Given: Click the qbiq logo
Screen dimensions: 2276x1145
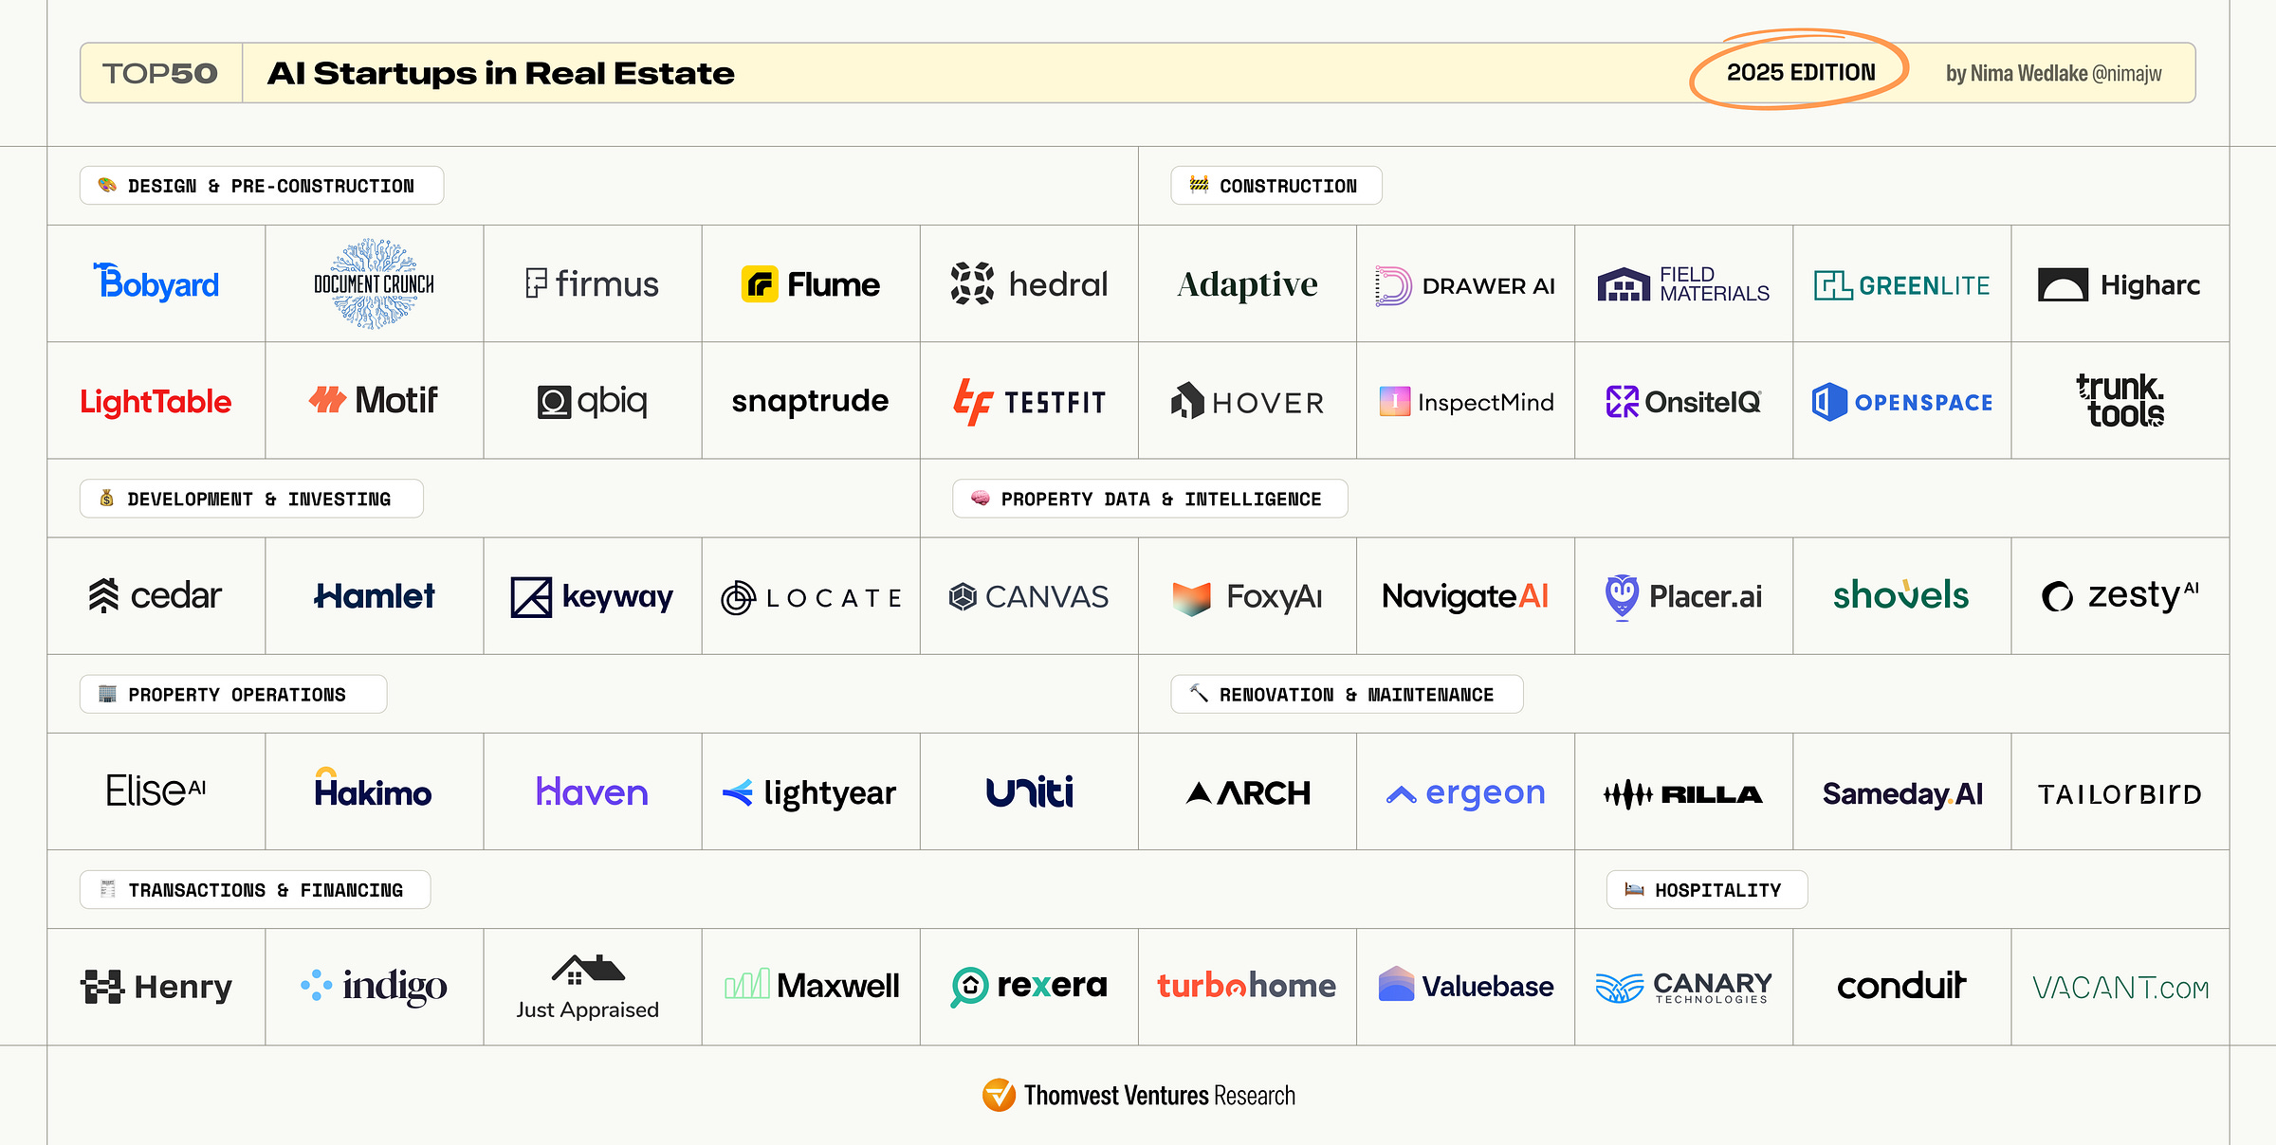Looking at the screenshot, I should pos(592,402).
